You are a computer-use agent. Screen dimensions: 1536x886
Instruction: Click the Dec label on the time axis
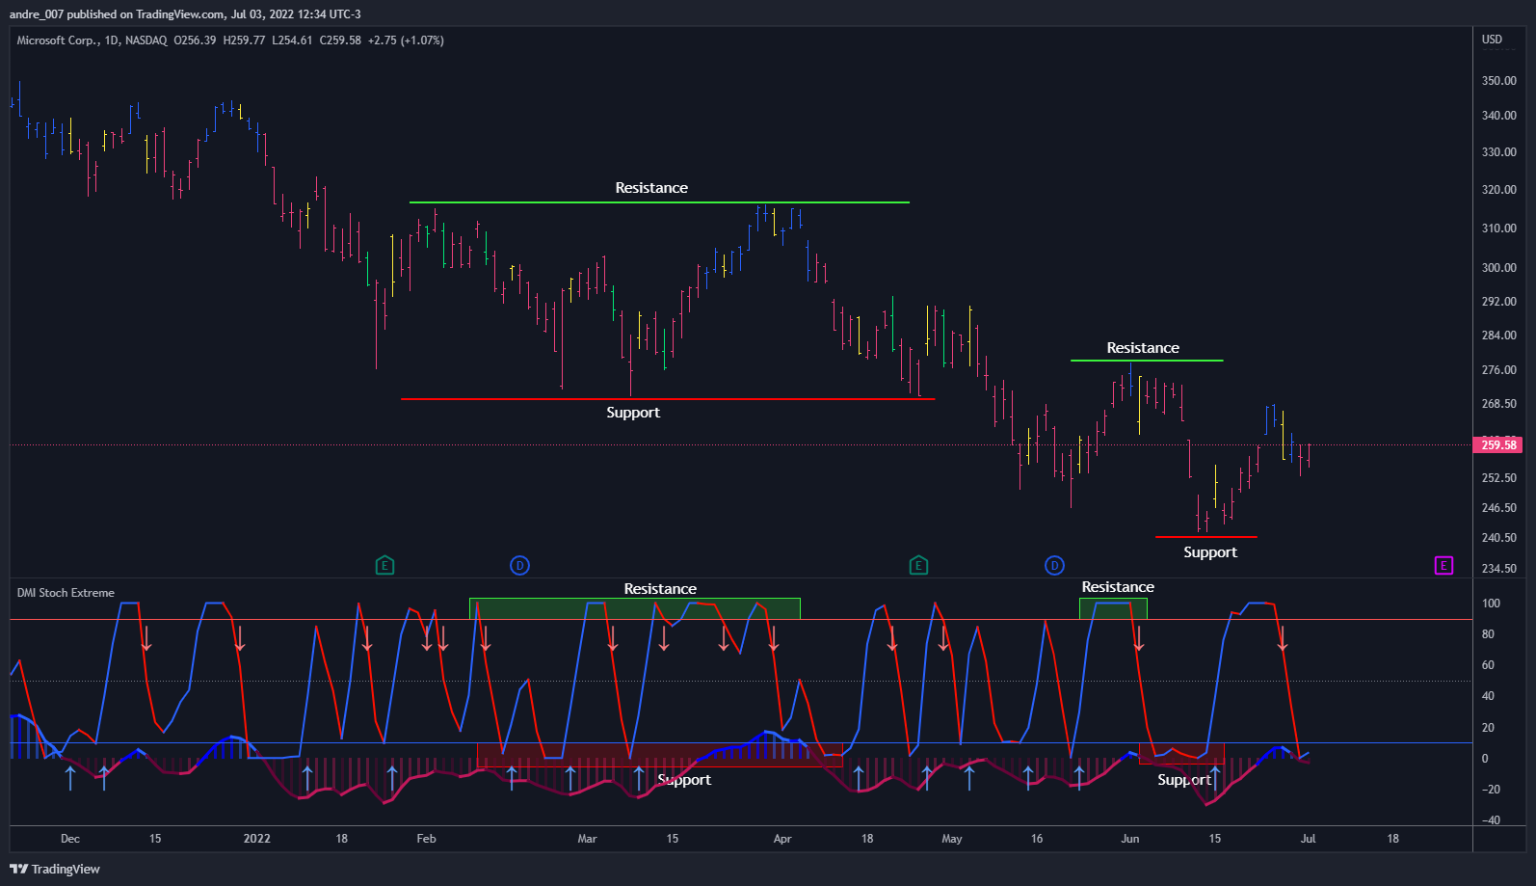coord(70,839)
